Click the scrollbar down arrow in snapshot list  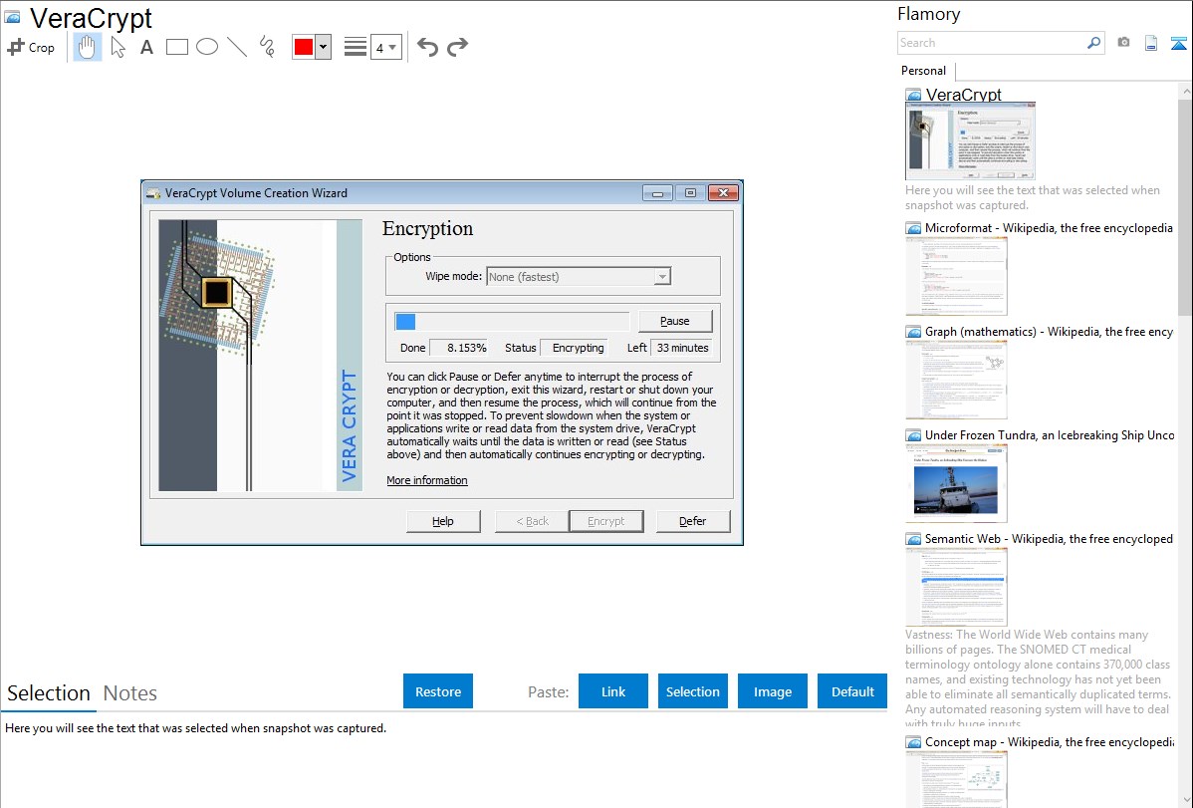pyautogui.click(x=1185, y=800)
